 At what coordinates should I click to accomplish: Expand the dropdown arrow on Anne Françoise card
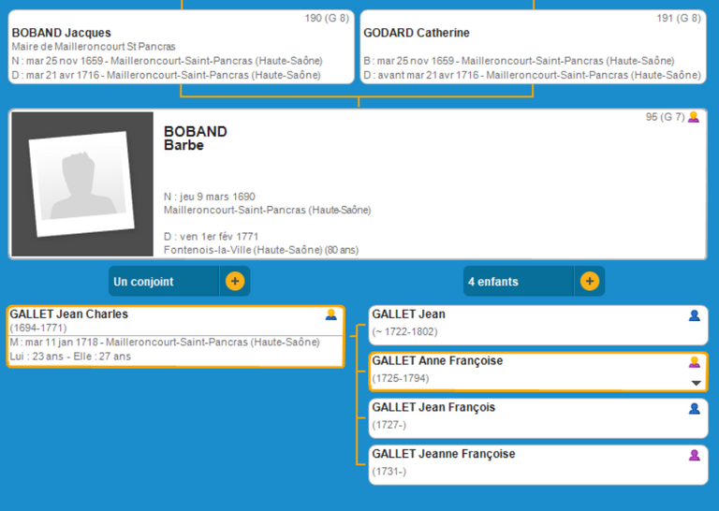[696, 383]
